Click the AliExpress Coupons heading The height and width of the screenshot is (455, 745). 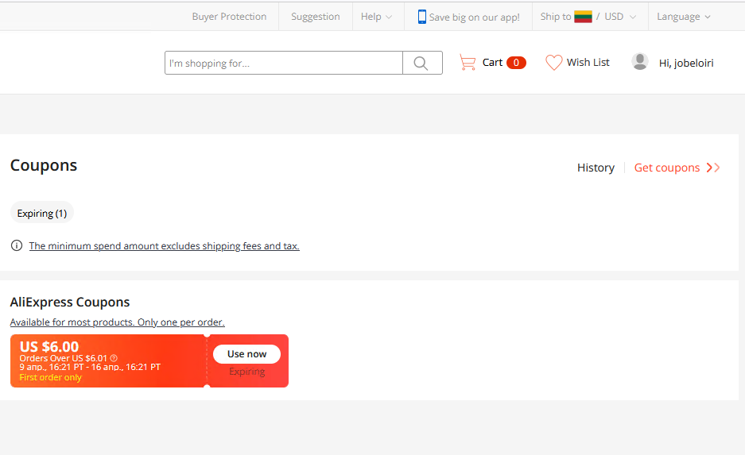pos(70,303)
